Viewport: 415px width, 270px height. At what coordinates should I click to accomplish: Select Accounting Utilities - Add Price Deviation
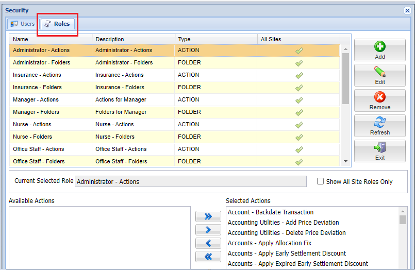pyautogui.click(x=283, y=223)
